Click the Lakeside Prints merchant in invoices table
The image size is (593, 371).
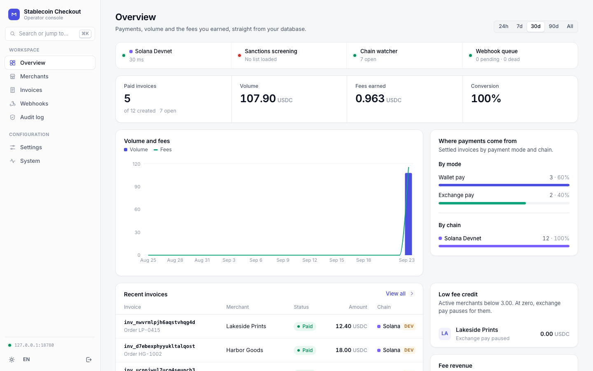(x=246, y=326)
